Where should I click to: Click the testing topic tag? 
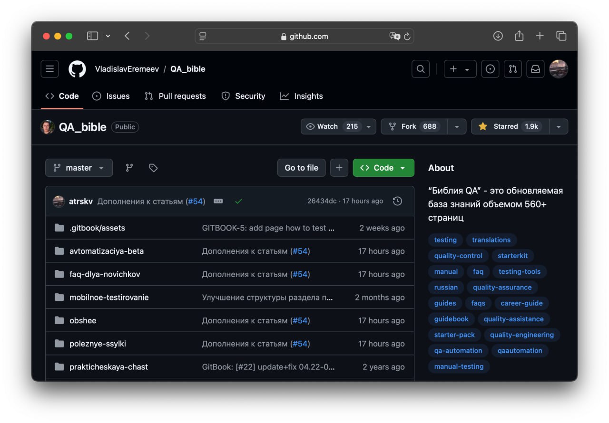click(x=445, y=240)
